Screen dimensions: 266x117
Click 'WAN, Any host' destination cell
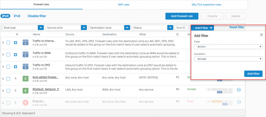pos(111,90)
